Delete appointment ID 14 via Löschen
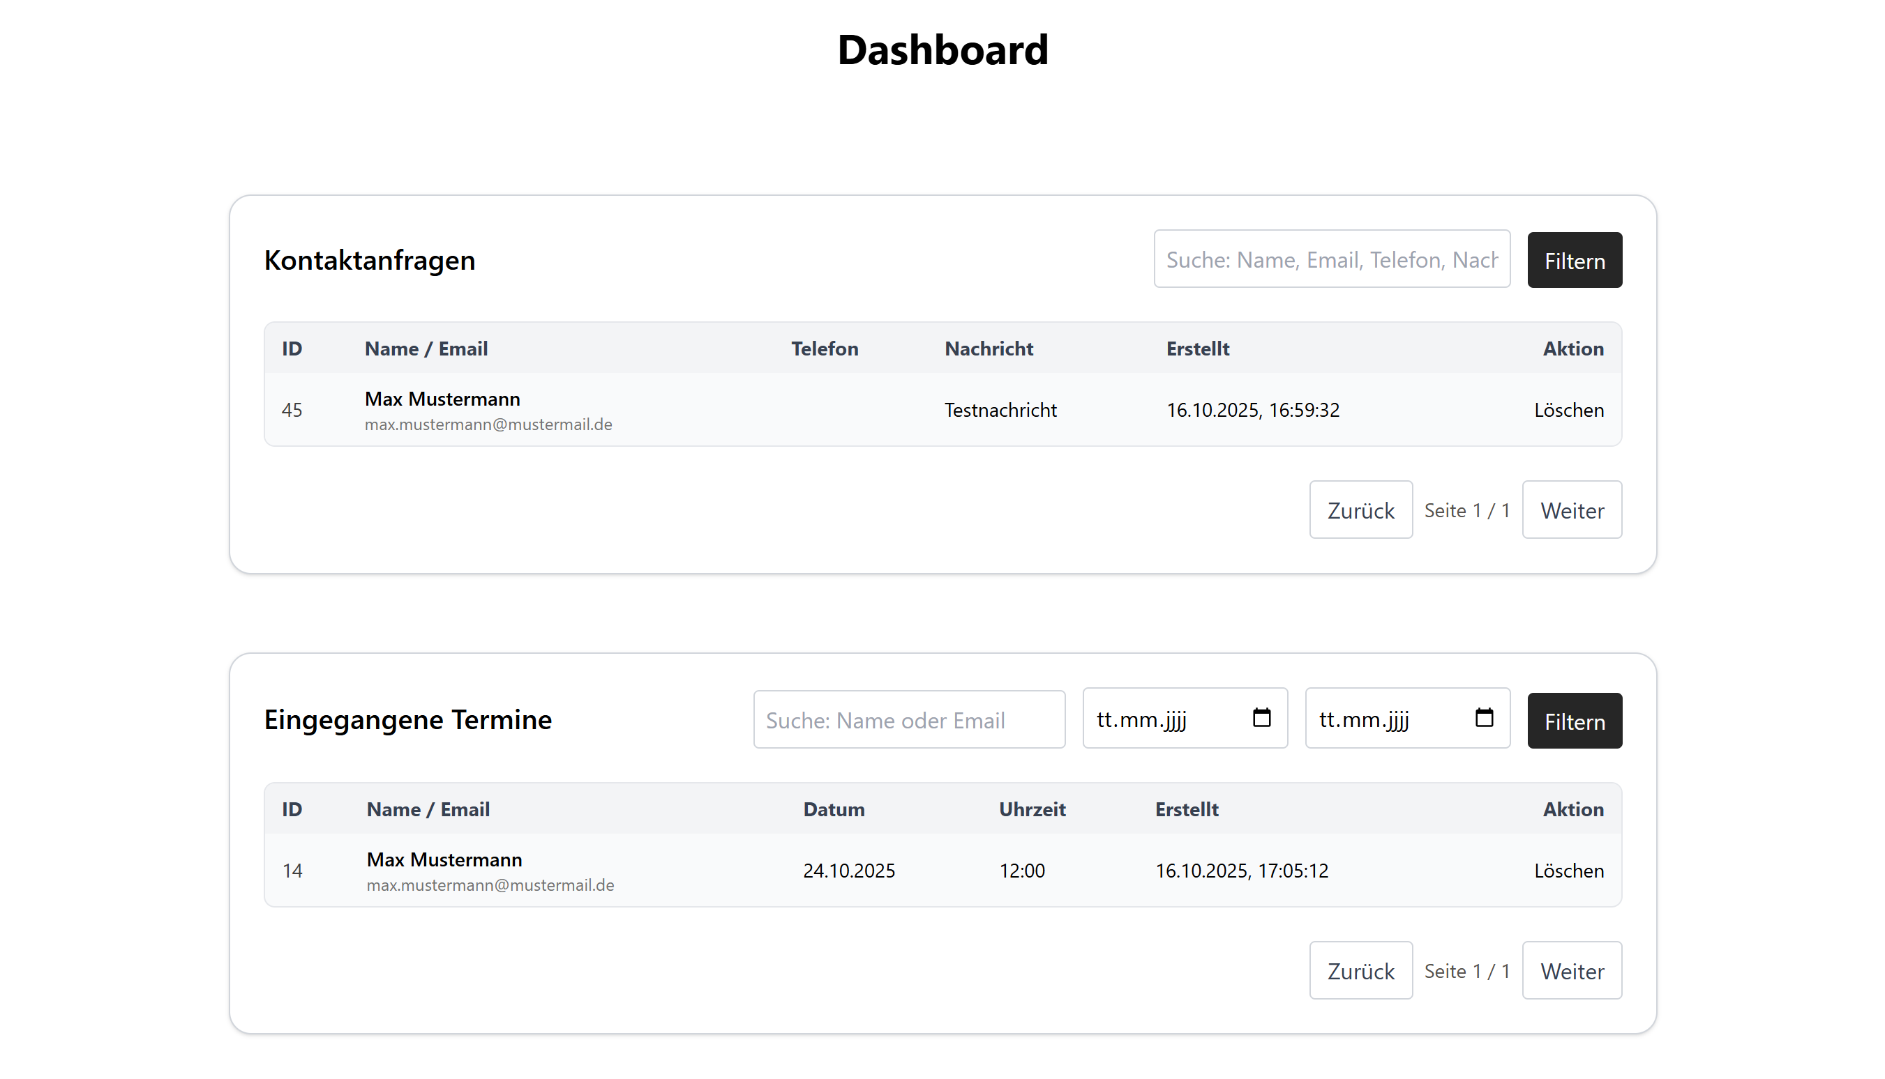This screenshot has width=1885, height=1079. coord(1568,871)
